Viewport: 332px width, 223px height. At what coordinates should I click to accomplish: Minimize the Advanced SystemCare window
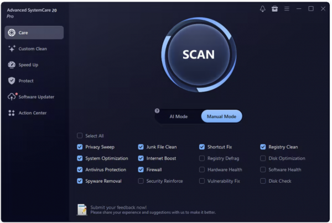pyautogui.click(x=299, y=9)
